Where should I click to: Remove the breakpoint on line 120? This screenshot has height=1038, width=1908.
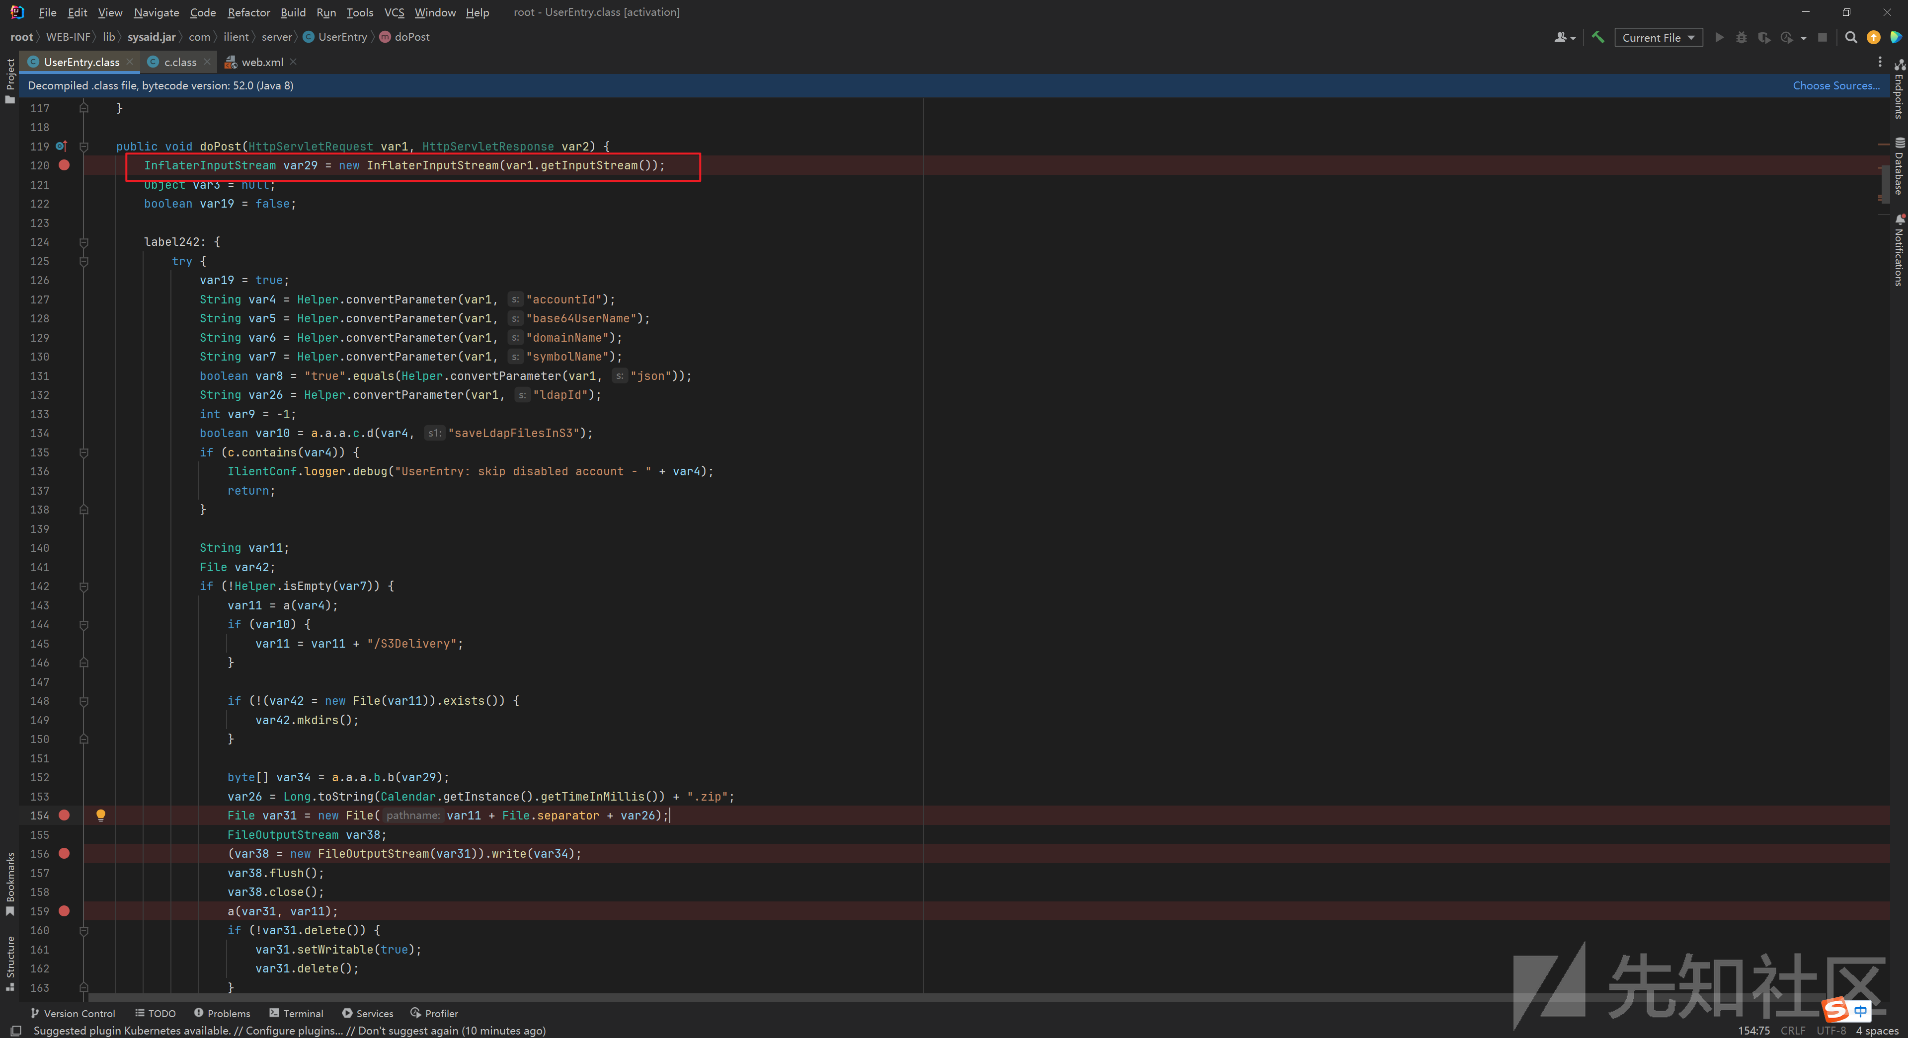pos(65,165)
